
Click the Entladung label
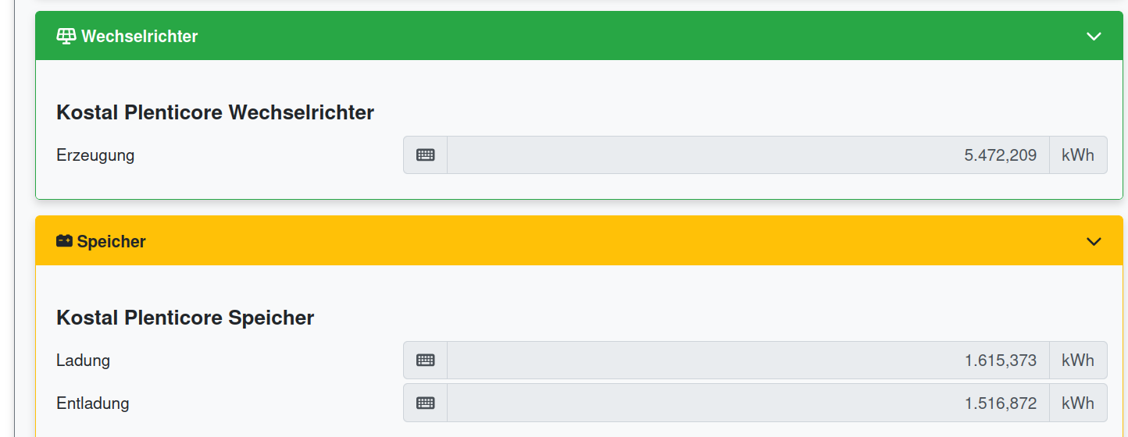92,403
